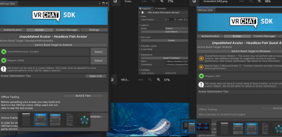This screenshot has width=282, height=137.
Task: Click green star beside Polygons: 4237
Action: pyautogui.click(x=201, y=76)
